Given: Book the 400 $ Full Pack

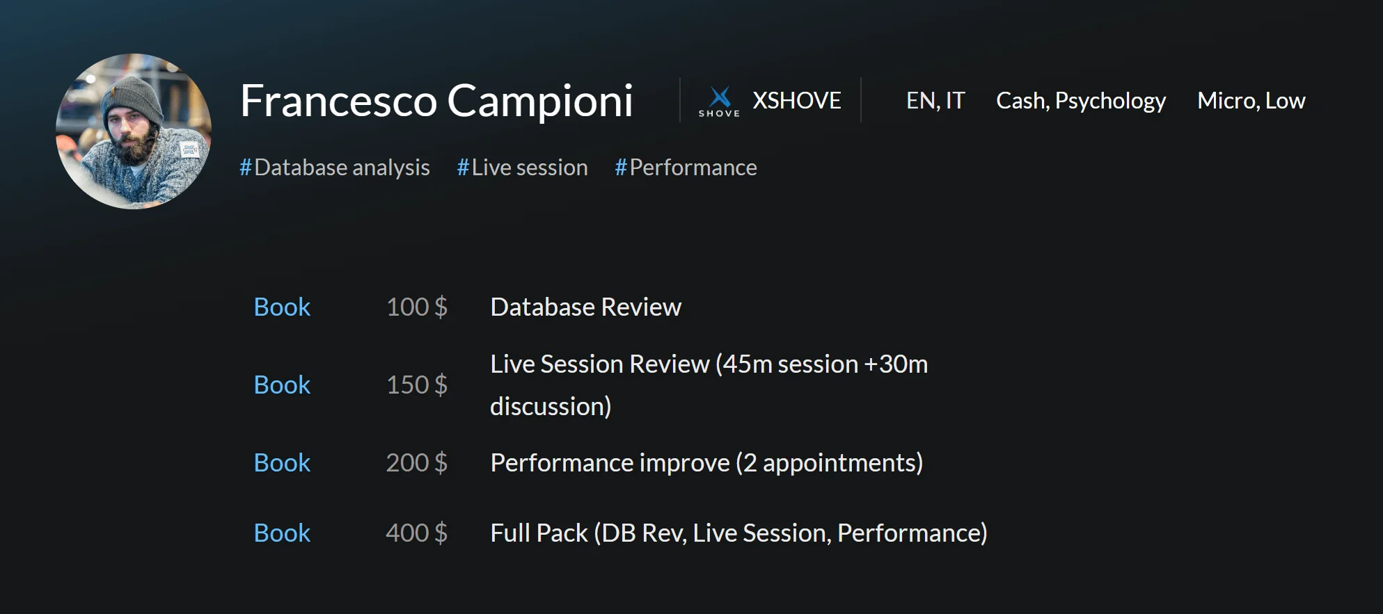Looking at the screenshot, I should click(x=282, y=533).
